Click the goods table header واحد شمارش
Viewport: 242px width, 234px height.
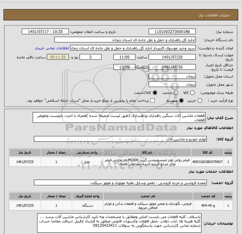pos(87,153)
